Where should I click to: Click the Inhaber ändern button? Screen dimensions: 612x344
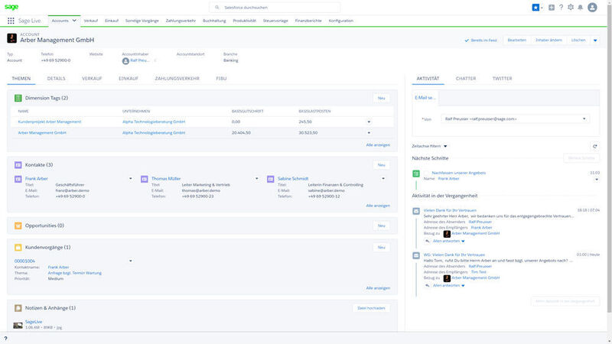click(549, 41)
